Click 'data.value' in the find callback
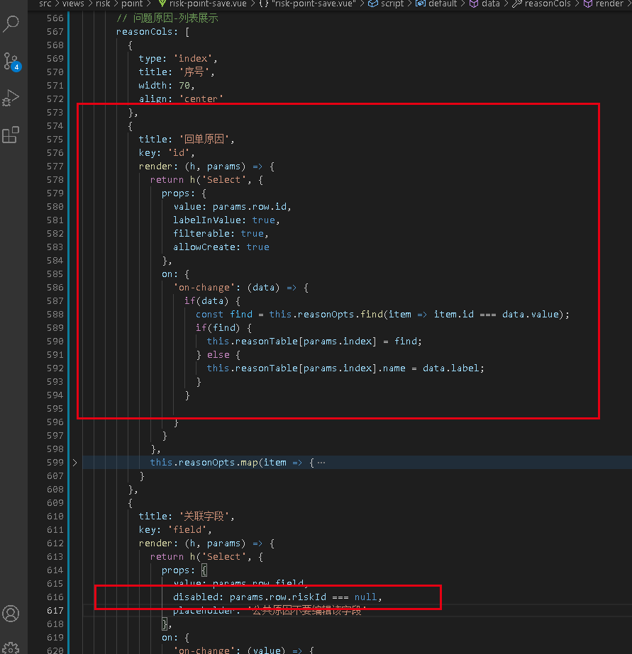Screen dimensions: 632x654 [530, 315]
